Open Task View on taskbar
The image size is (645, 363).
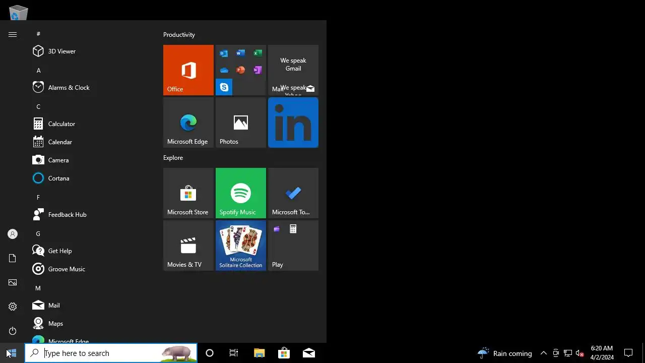pyautogui.click(x=234, y=353)
